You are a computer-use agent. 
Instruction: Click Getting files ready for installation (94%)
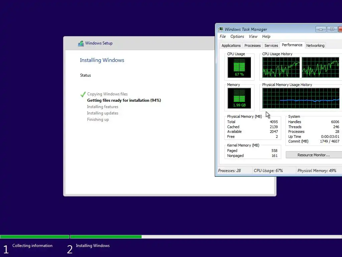(x=124, y=100)
